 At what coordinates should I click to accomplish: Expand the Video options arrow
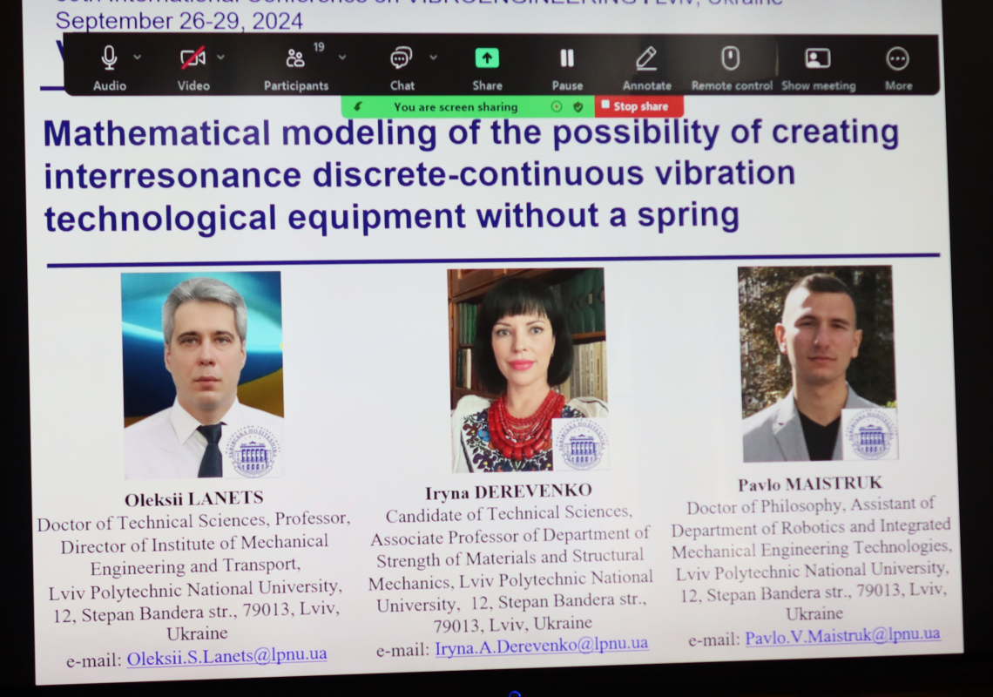point(221,58)
